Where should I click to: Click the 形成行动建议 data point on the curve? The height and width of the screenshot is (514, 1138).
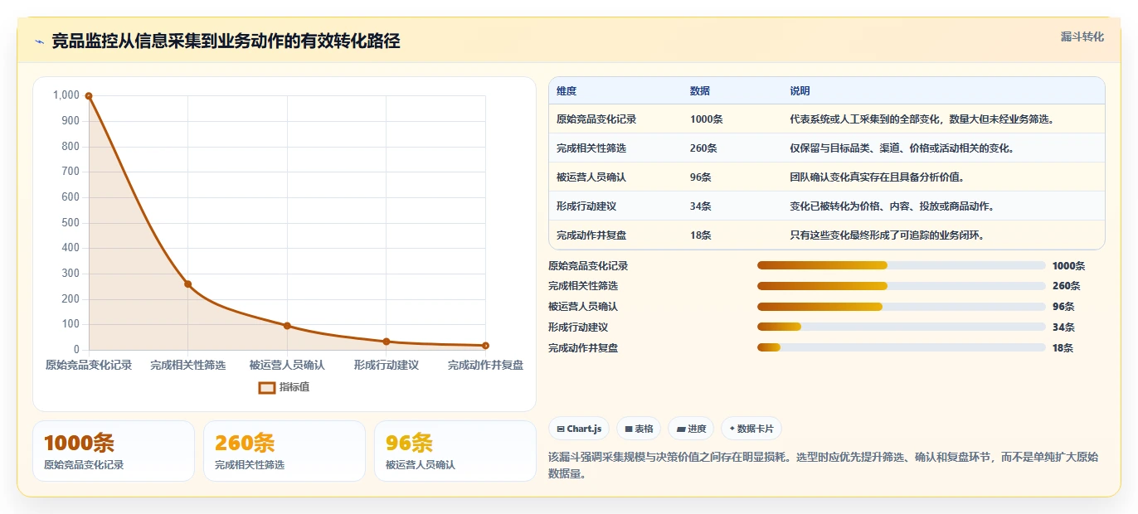coord(387,342)
